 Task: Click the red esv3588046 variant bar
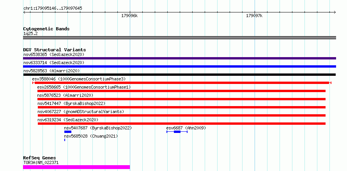click(x=182, y=83)
